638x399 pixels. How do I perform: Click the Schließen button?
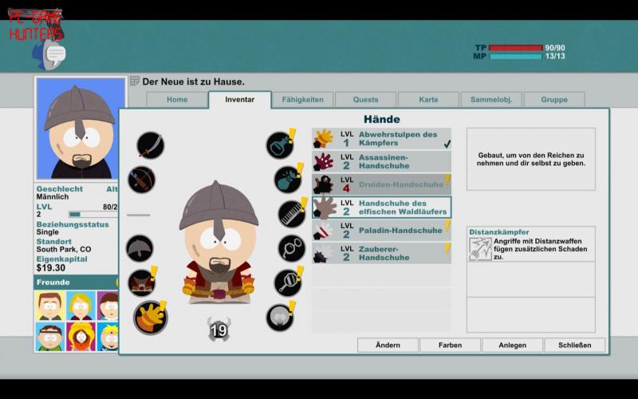click(x=574, y=346)
